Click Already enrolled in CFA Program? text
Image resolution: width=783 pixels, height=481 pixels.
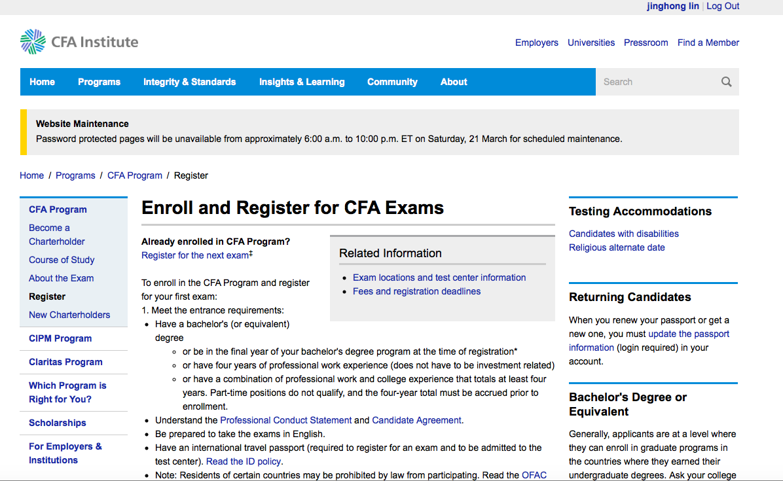(x=215, y=241)
